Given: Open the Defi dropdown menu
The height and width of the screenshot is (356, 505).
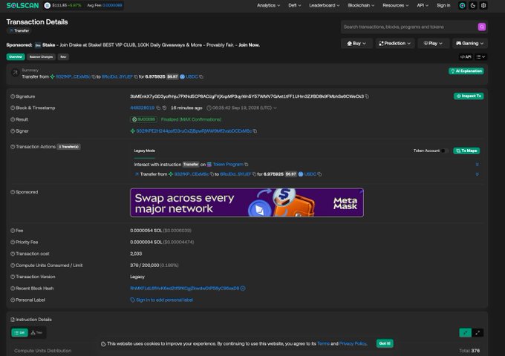Looking at the screenshot, I should click(x=294, y=5).
